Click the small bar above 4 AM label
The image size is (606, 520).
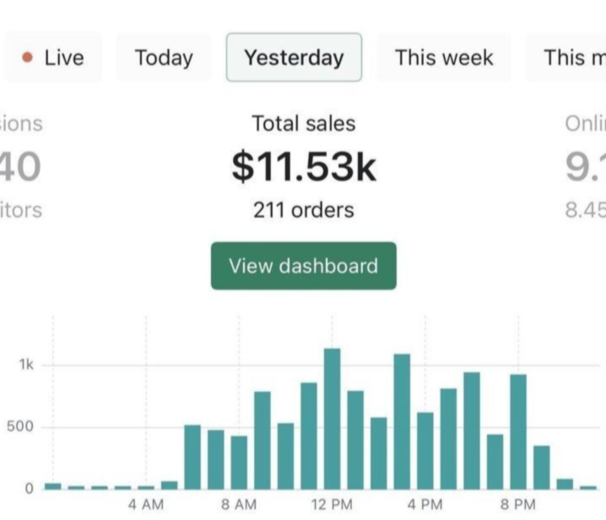pos(146,486)
